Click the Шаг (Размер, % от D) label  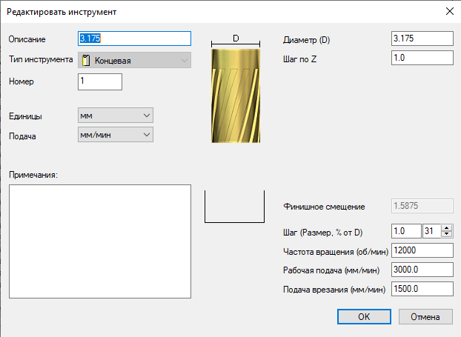coord(322,233)
